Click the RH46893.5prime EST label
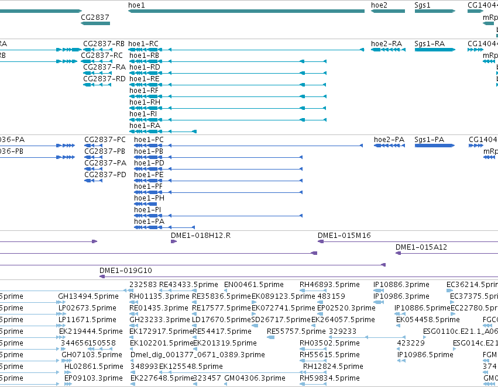 [329, 285]
